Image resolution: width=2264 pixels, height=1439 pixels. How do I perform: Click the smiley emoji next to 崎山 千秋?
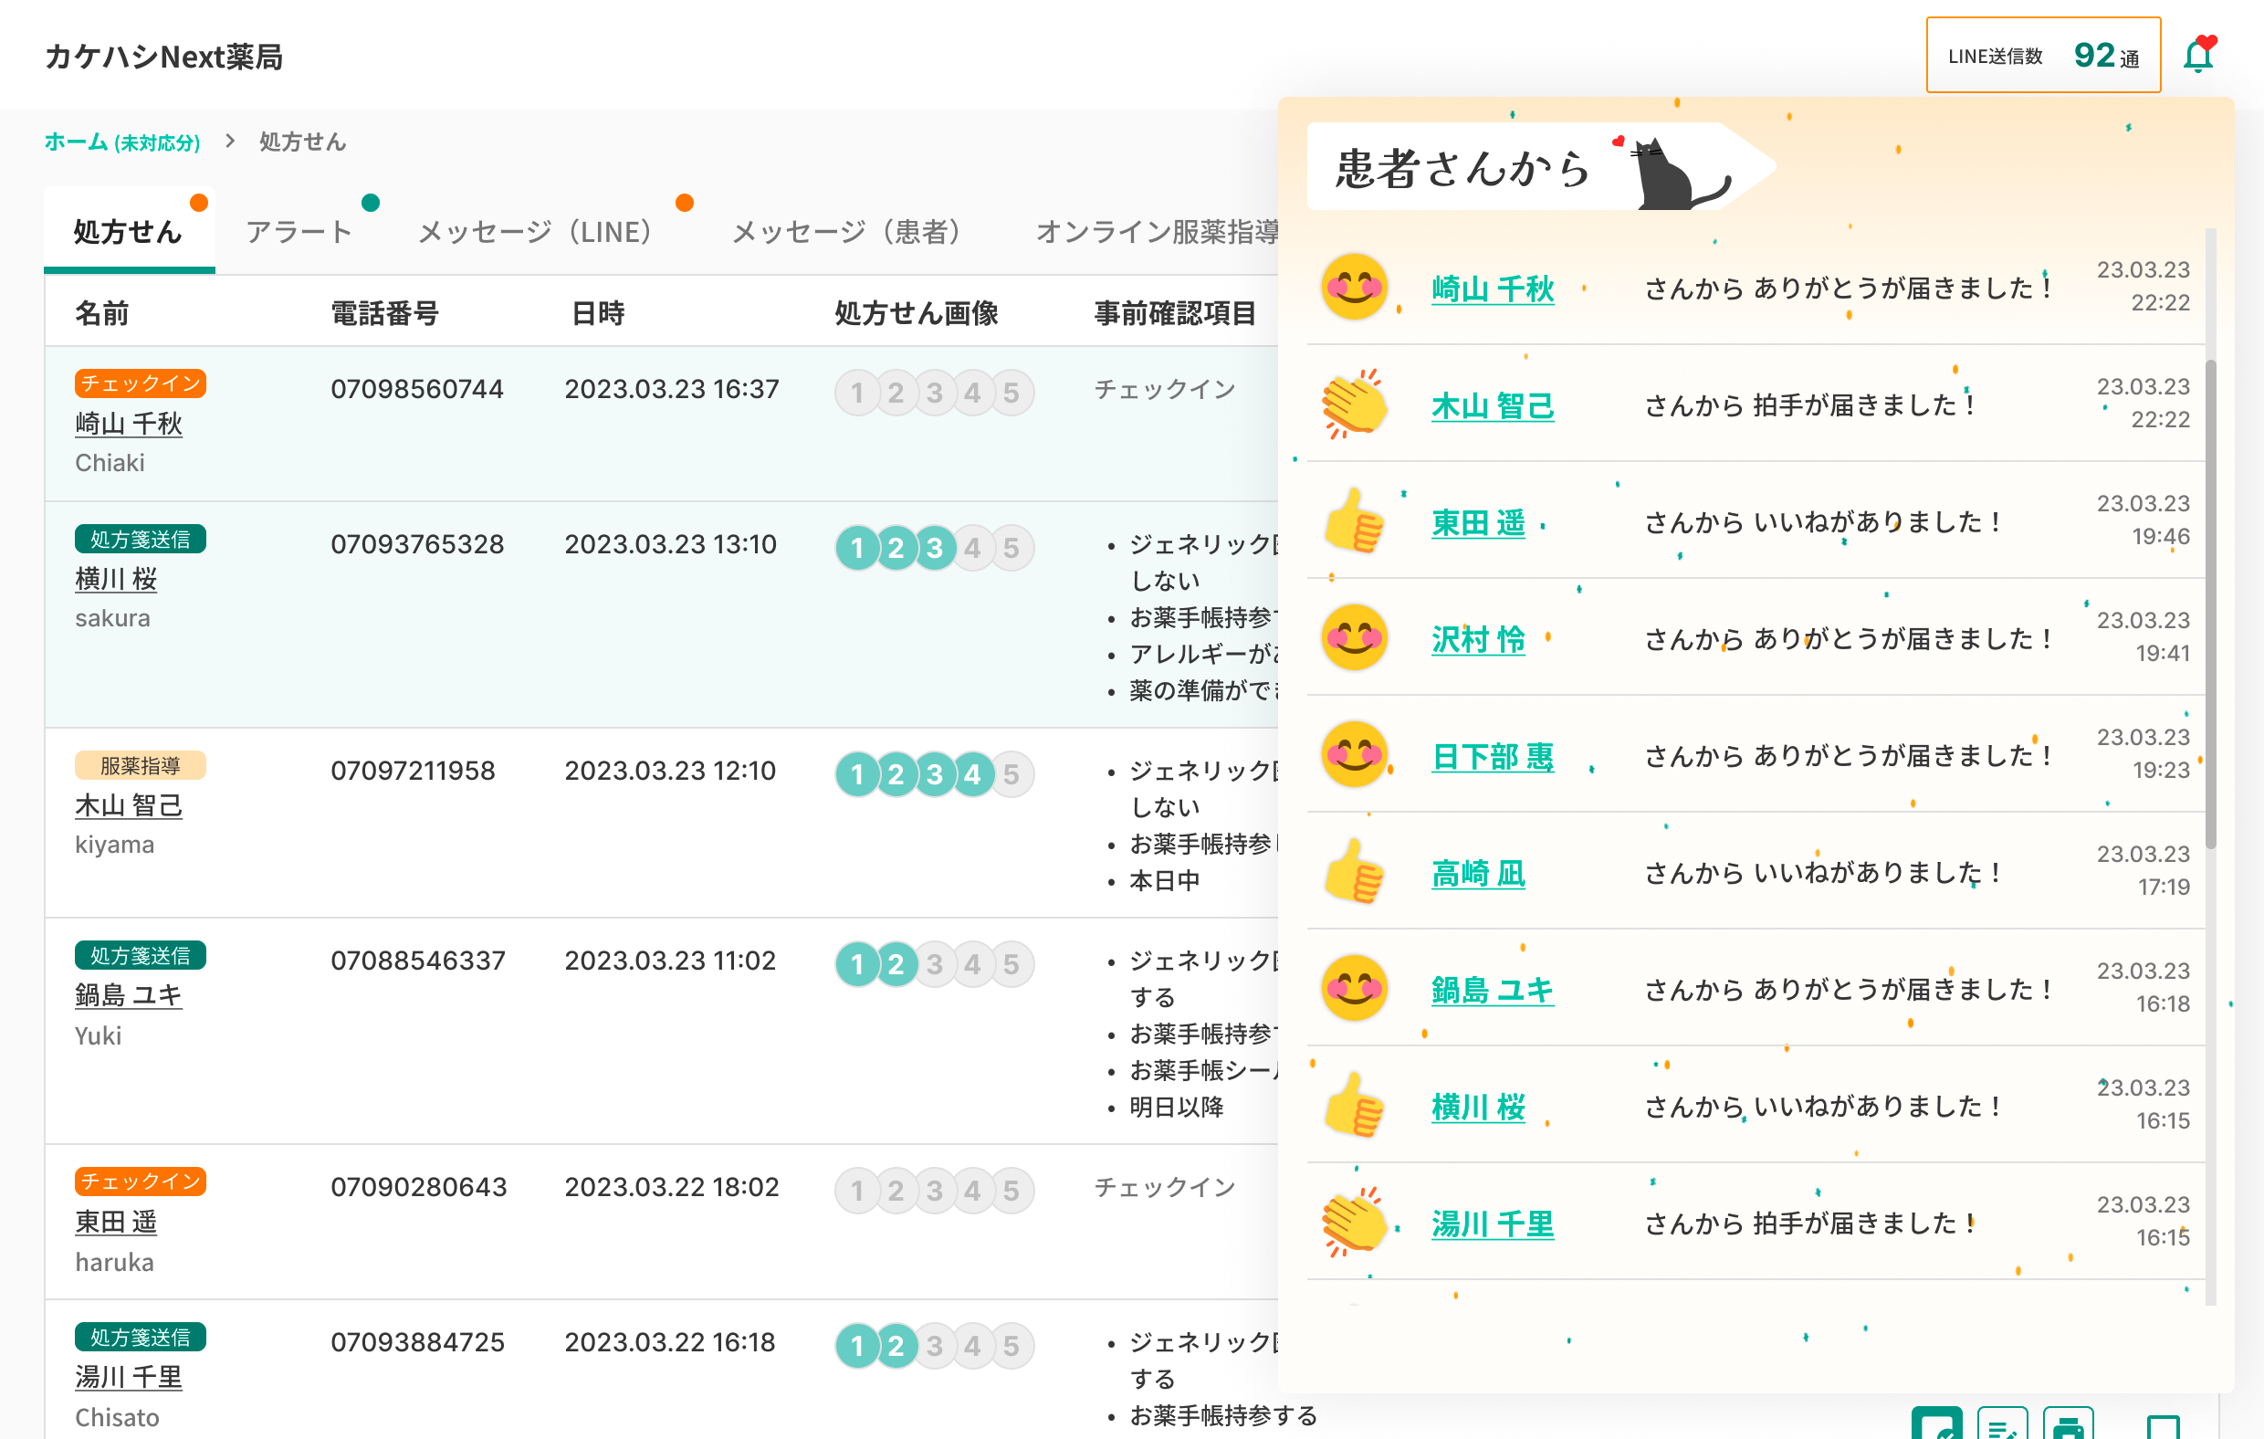[x=1354, y=287]
